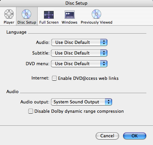Toggle Disable Dolby dynamic range compression
Screen dimensions: 153x145
pyautogui.click(x=31, y=111)
